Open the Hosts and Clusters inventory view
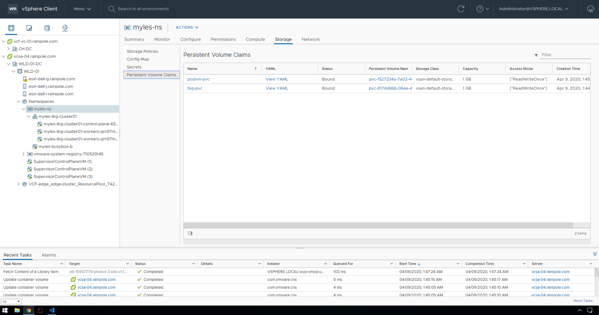599x315 pixels. pyautogui.click(x=11, y=28)
